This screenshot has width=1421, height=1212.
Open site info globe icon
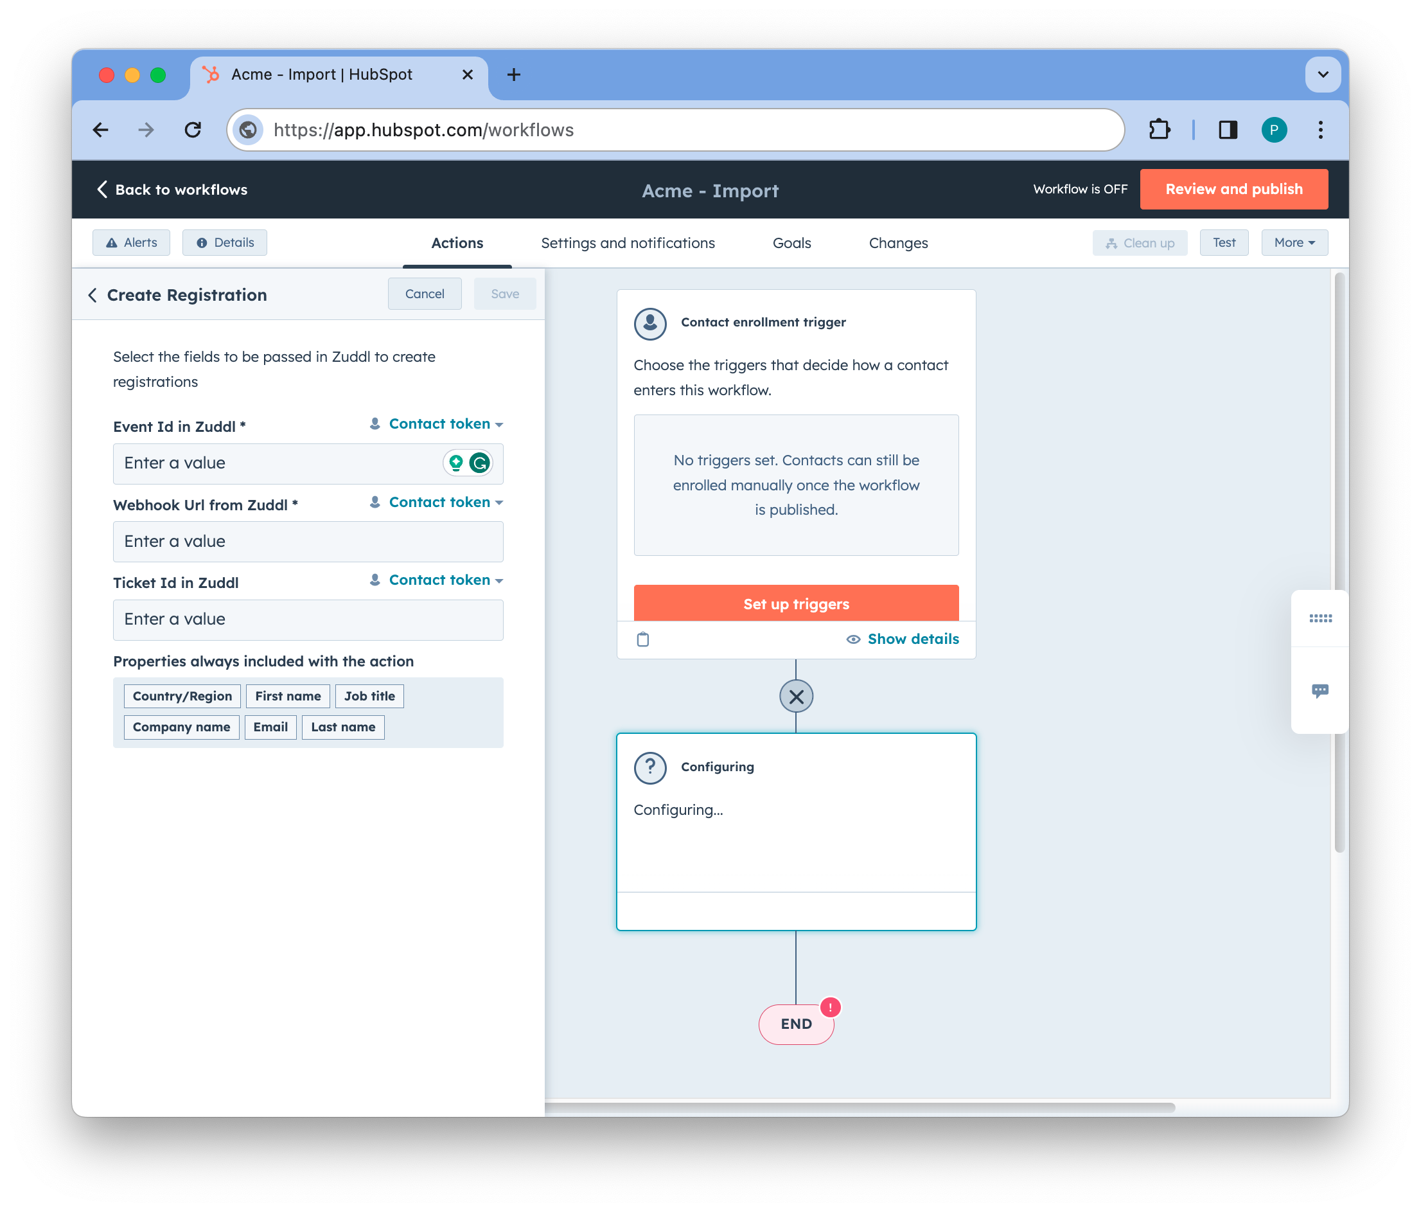pyautogui.click(x=248, y=130)
